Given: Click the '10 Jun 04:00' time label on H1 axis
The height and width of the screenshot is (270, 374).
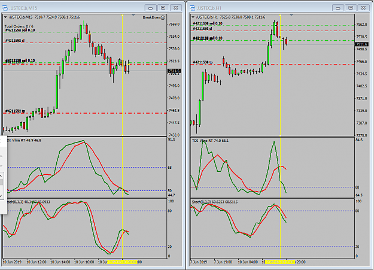Looking at the screenshot, I should pyautogui.click(x=248, y=262).
